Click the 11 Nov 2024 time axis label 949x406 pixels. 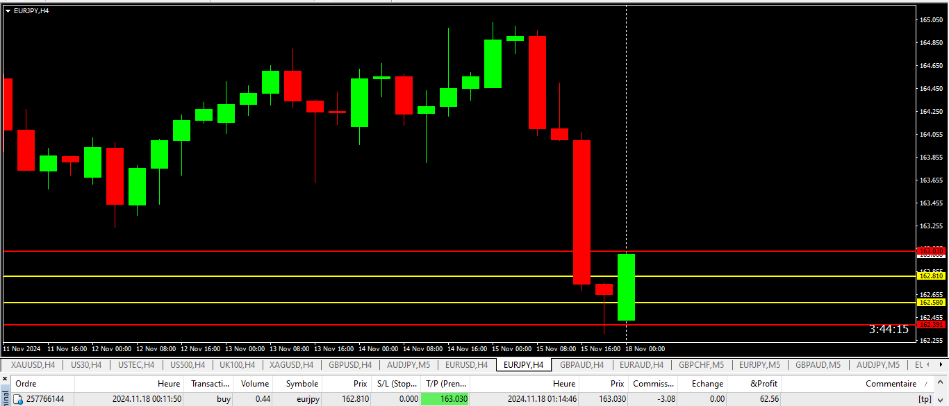tap(22, 348)
